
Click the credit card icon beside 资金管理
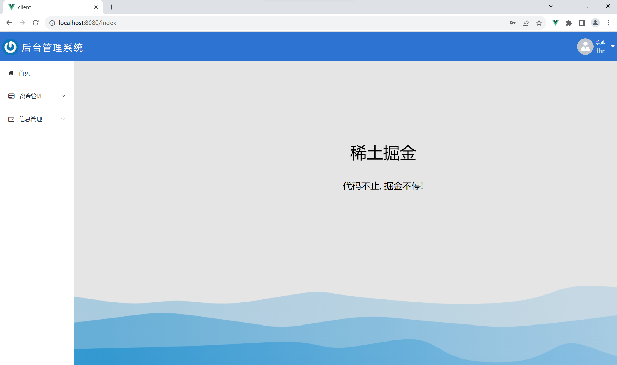pyautogui.click(x=11, y=96)
